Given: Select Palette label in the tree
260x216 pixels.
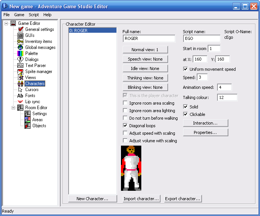Looking at the screenshot, I should pos(32,53).
